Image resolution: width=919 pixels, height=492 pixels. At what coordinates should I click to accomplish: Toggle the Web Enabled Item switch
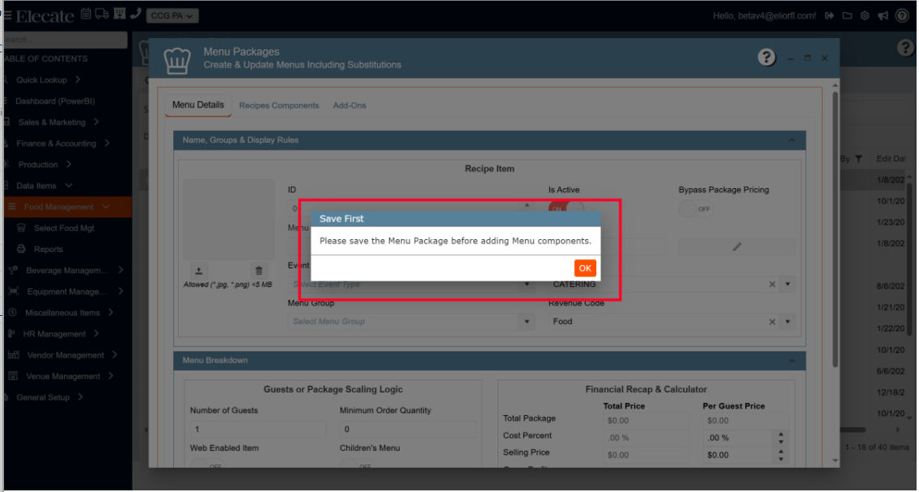tap(206, 465)
